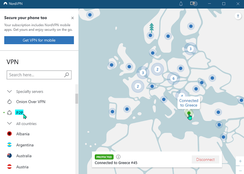
Task: Collapse the All countries list
Action: pyautogui.click(x=10, y=124)
